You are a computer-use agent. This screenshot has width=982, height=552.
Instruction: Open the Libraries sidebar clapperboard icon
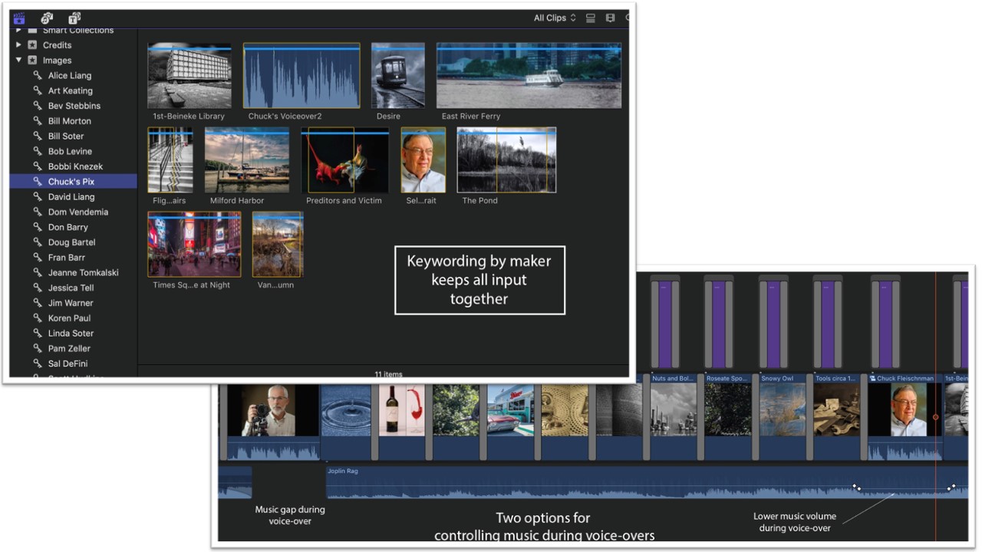click(x=20, y=18)
